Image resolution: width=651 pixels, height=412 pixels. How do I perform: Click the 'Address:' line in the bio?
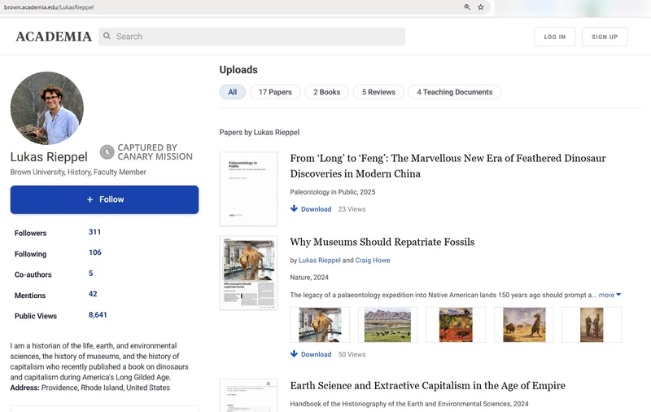[90, 388]
